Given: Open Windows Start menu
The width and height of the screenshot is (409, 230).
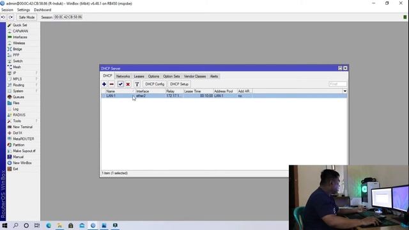Looking at the screenshot, I should [4, 226].
